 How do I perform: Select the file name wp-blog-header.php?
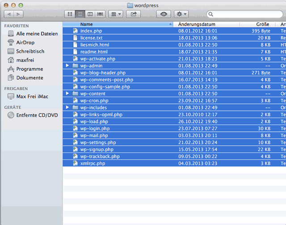coord(103,73)
